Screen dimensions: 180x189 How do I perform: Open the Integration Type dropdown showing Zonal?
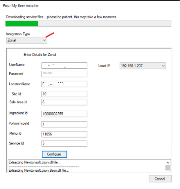[x=27, y=40]
